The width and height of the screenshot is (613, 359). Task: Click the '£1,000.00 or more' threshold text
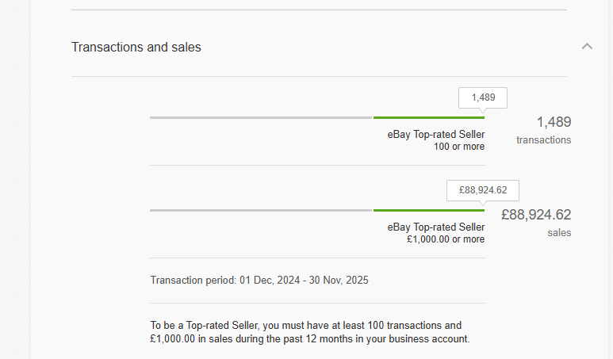click(446, 239)
